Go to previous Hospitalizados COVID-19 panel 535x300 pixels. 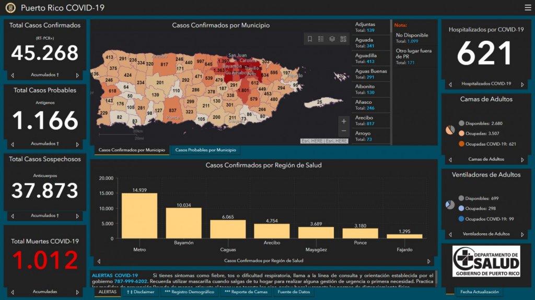[x=449, y=84]
